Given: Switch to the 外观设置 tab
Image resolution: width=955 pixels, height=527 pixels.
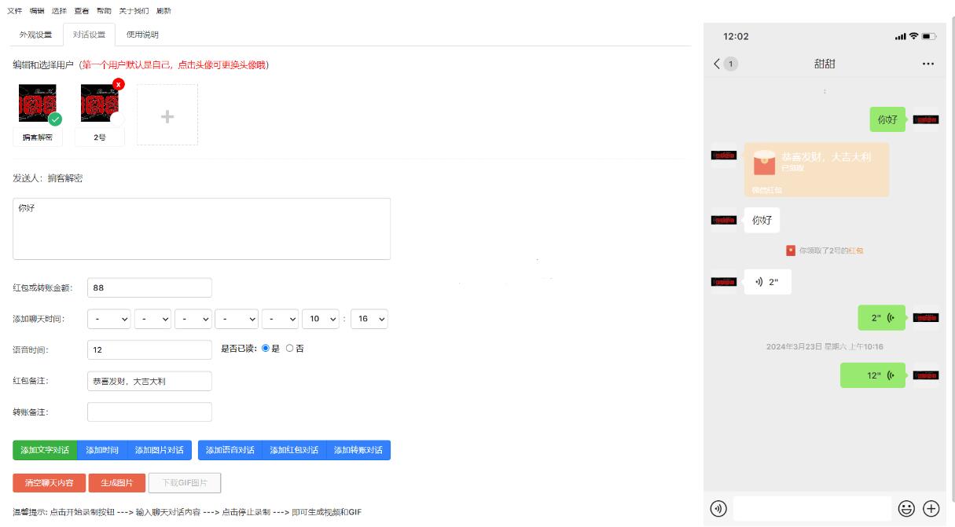Looking at the screenshot, I should click(x=35, y=35).
